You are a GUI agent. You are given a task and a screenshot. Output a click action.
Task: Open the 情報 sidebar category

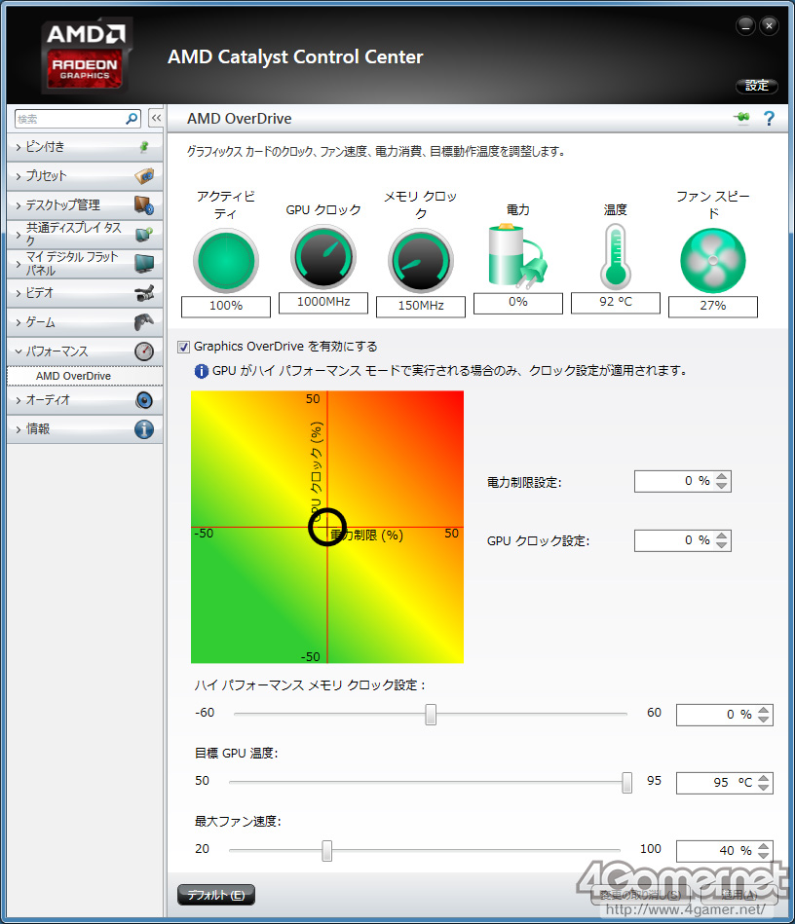click(x=85, y=429)
